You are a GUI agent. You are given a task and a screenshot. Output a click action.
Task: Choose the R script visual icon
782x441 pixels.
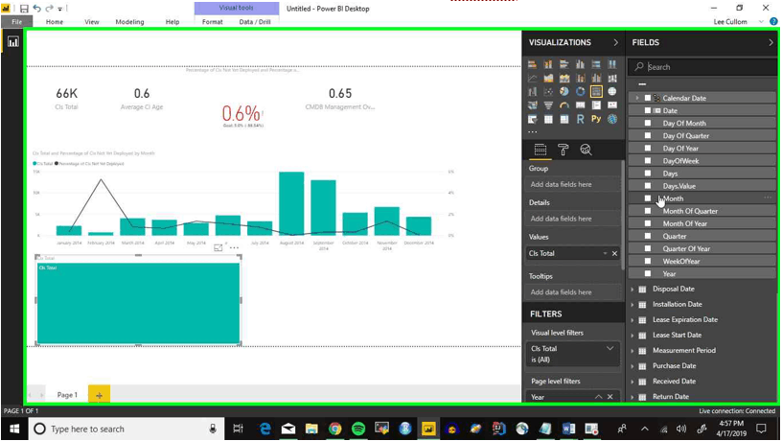581,120
